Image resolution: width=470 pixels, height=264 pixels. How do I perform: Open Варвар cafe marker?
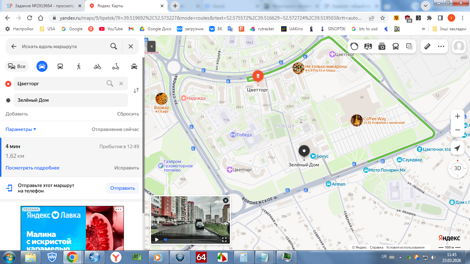coord(161,99)
